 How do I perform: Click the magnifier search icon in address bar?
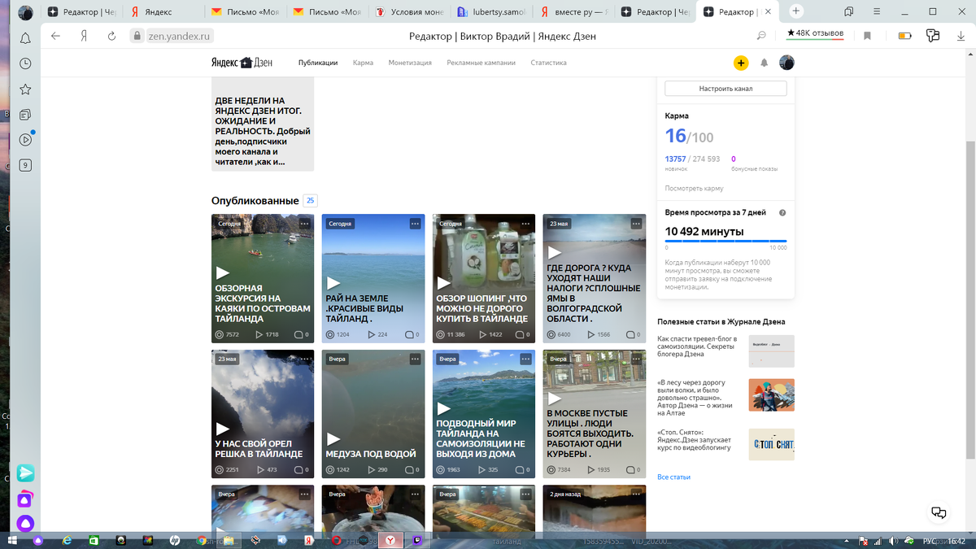(761, 36)
